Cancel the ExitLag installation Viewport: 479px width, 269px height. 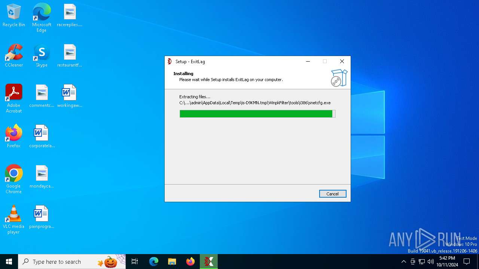tap(333, 194)
